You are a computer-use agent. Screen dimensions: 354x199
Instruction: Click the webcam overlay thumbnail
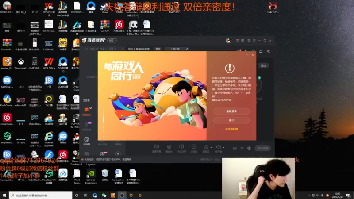pyautogui.click(x=258, y=178)
